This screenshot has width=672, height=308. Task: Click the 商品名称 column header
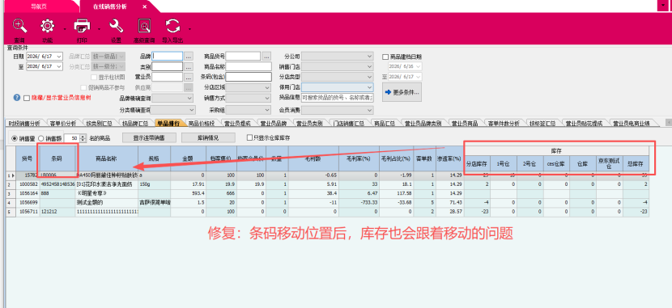click(x=106, y=158)
